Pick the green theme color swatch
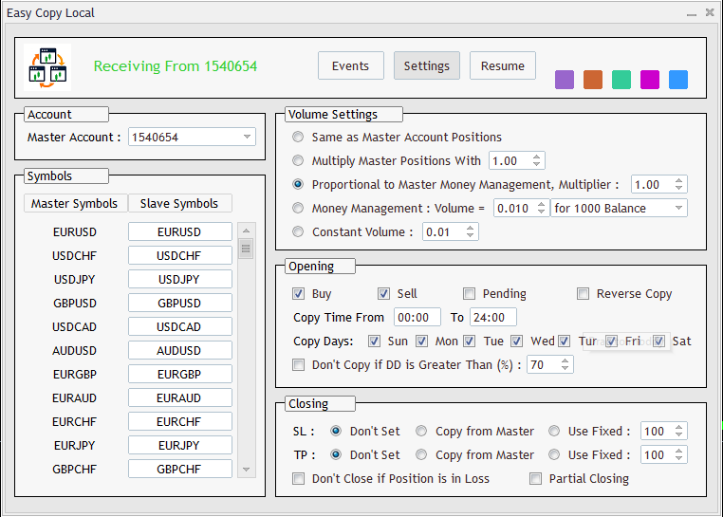This screenshot has height=517, width=723. coord(621,80)
